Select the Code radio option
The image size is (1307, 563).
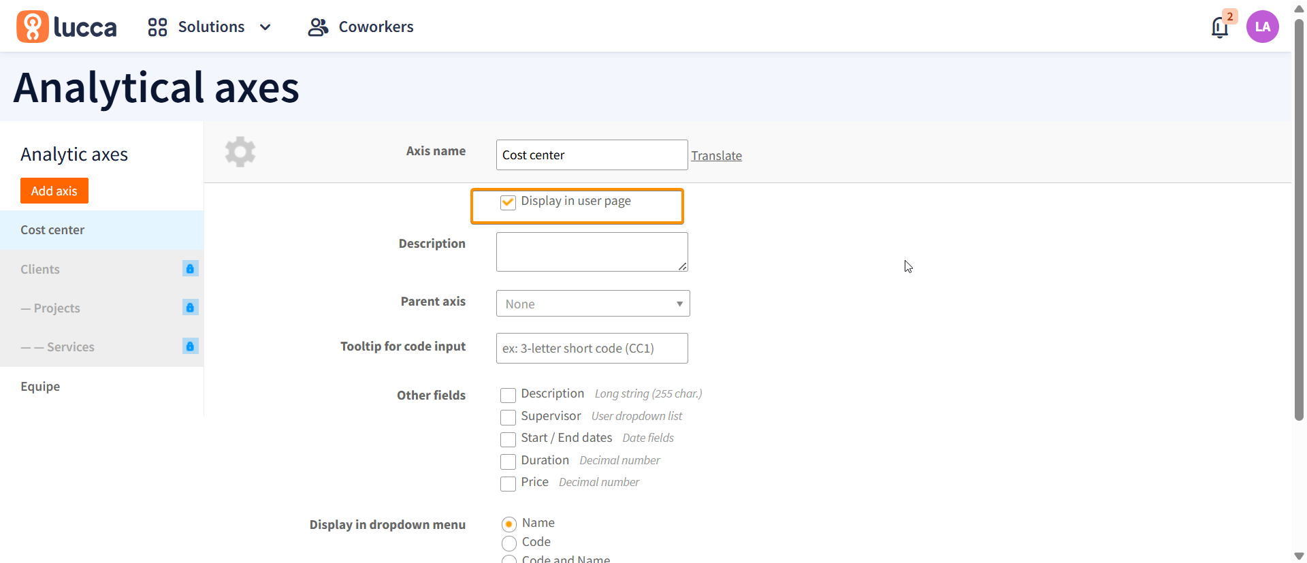509,543
